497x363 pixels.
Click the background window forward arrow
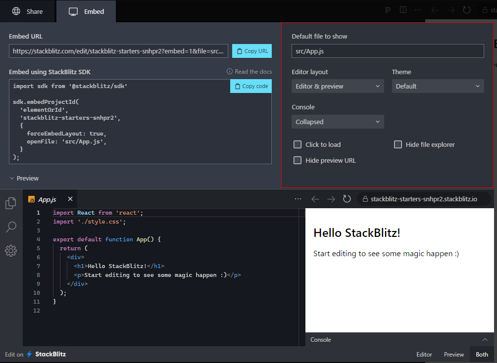(451, 10)
